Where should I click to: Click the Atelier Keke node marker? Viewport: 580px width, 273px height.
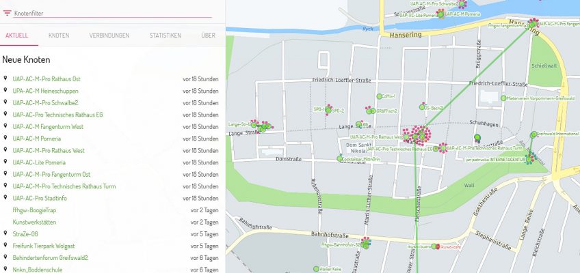(x=316, y=270)
